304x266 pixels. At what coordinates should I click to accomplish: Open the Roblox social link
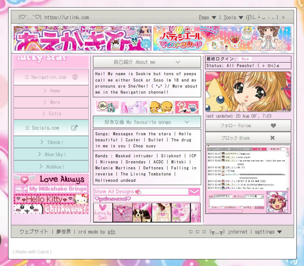click(x=51, y=167)
